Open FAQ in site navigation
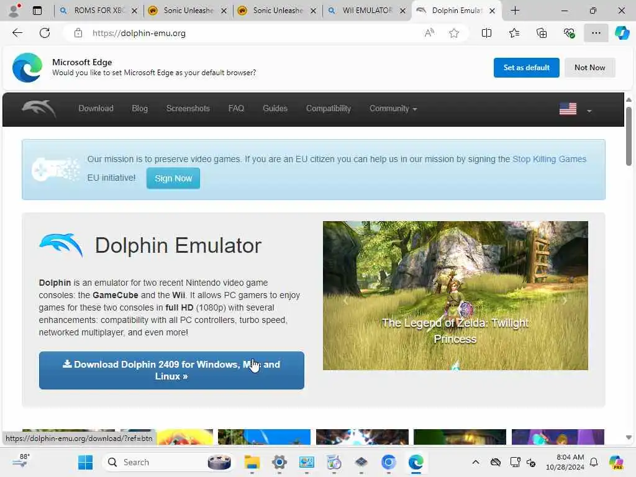The height and width of the screenshot is (477, 636). pos(236,108)
